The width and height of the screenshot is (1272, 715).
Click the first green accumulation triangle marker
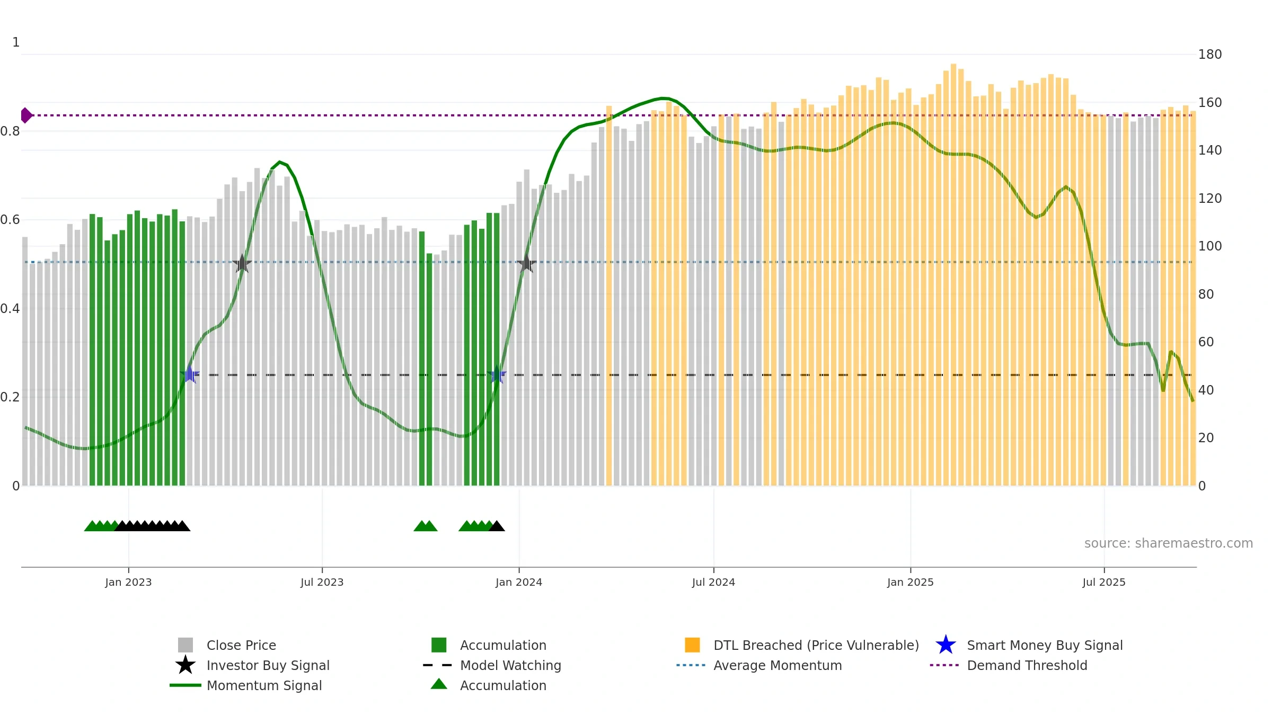click(92, 526)
